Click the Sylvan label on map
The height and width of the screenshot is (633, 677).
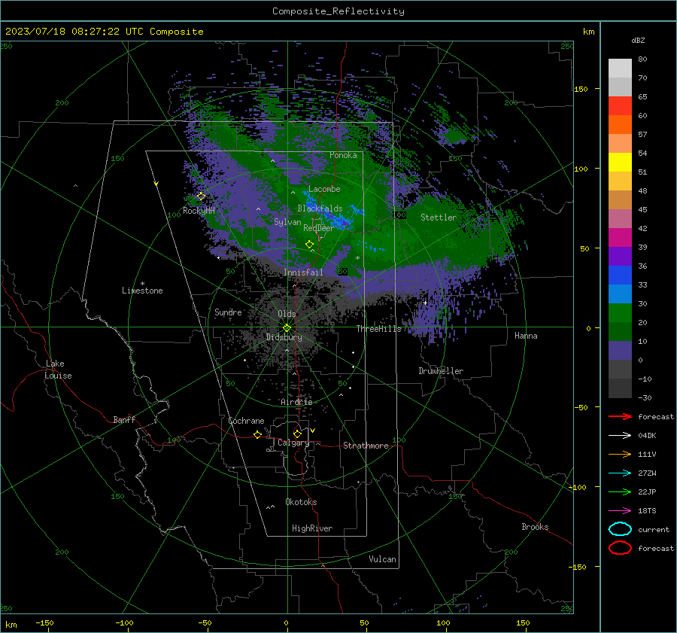click(287, 223)
